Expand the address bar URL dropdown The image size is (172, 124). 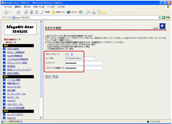click(160, 18)
